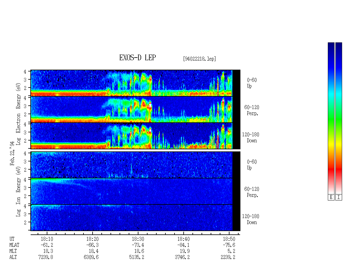Select the [94022218.lep] file name label
The image size is (343, 265).
click(x=199, y=59)
